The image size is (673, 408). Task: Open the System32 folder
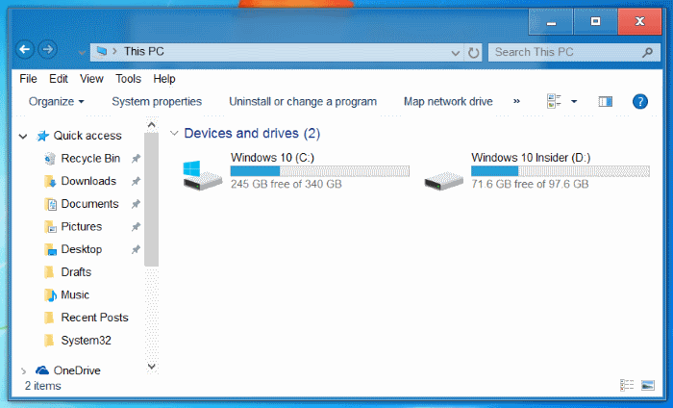[x=86, y=340]
